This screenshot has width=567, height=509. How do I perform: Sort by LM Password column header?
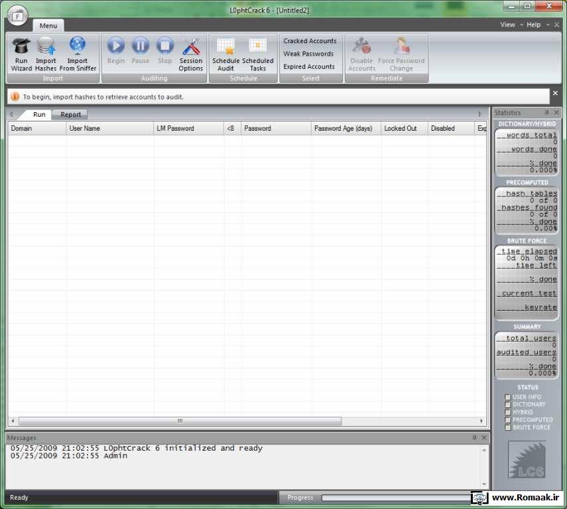(189, 129)
